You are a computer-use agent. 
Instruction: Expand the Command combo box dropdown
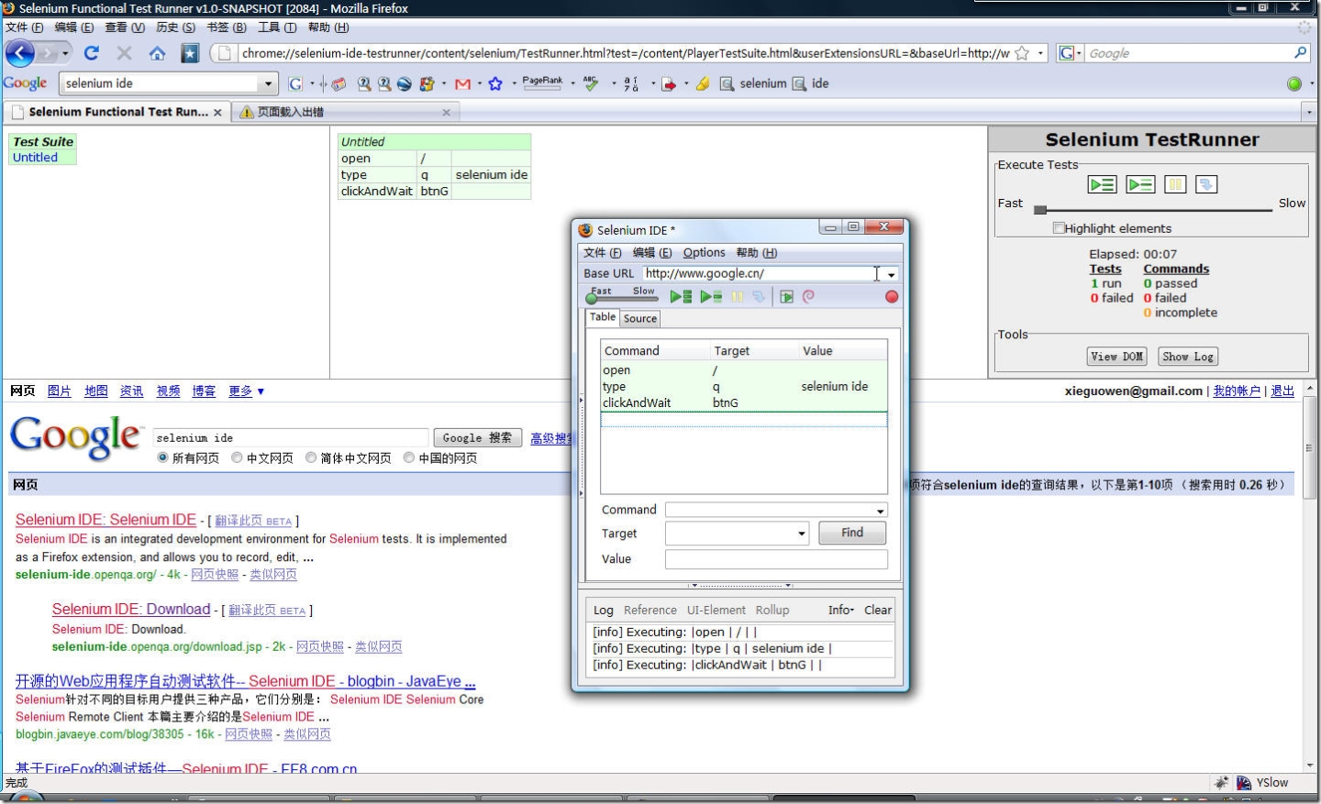coord(880,511)
